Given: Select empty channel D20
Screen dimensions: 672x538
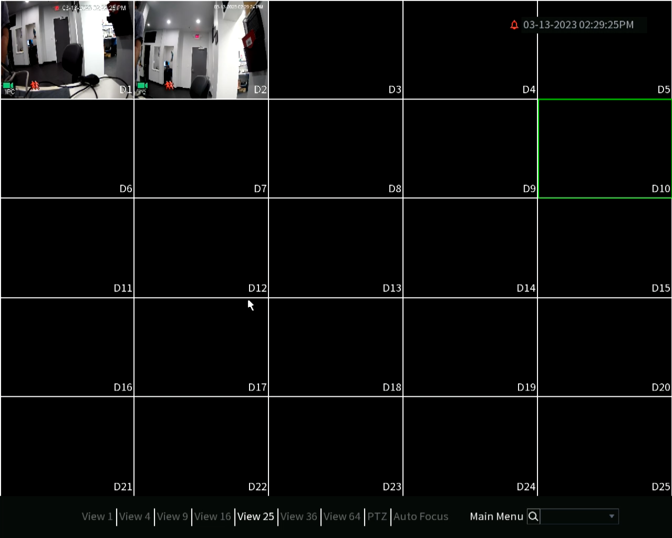Looking at the screenshot, I should click(x=605, y=347).
